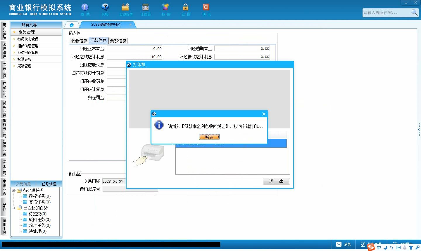The width and height of the screenshot is (421, 251).
Task: Focus the 请输入搜索内容 search box
Action: [x=386, y=13]
